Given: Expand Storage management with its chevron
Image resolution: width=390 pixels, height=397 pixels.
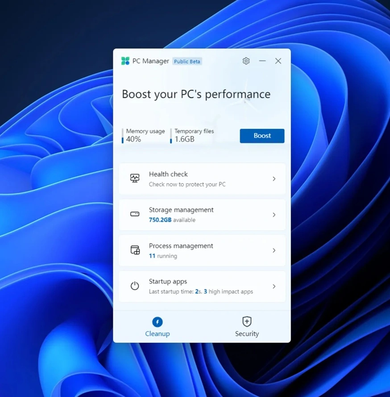Looking at the screenshot, I should [x=274, y=215].
